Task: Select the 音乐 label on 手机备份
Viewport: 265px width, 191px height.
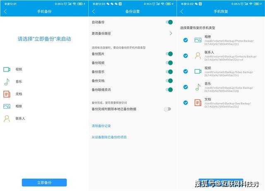Action: (x=19, y=82)
